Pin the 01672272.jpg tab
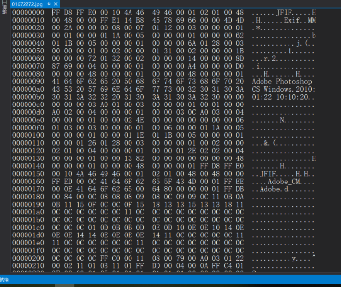 point(49,4)
